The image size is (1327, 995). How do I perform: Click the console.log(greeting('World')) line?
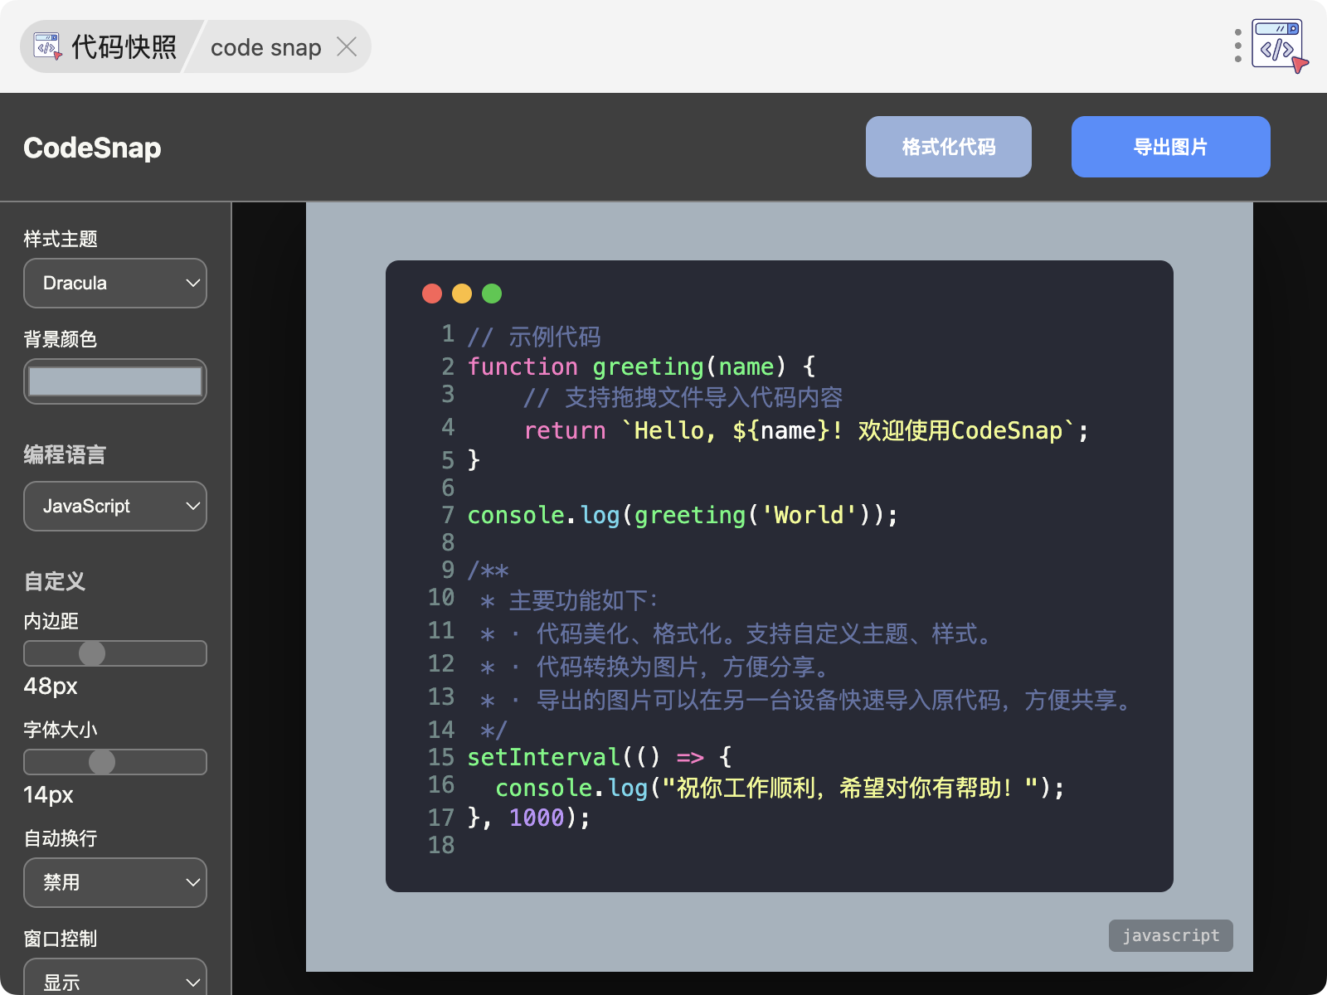coord(683,515)
